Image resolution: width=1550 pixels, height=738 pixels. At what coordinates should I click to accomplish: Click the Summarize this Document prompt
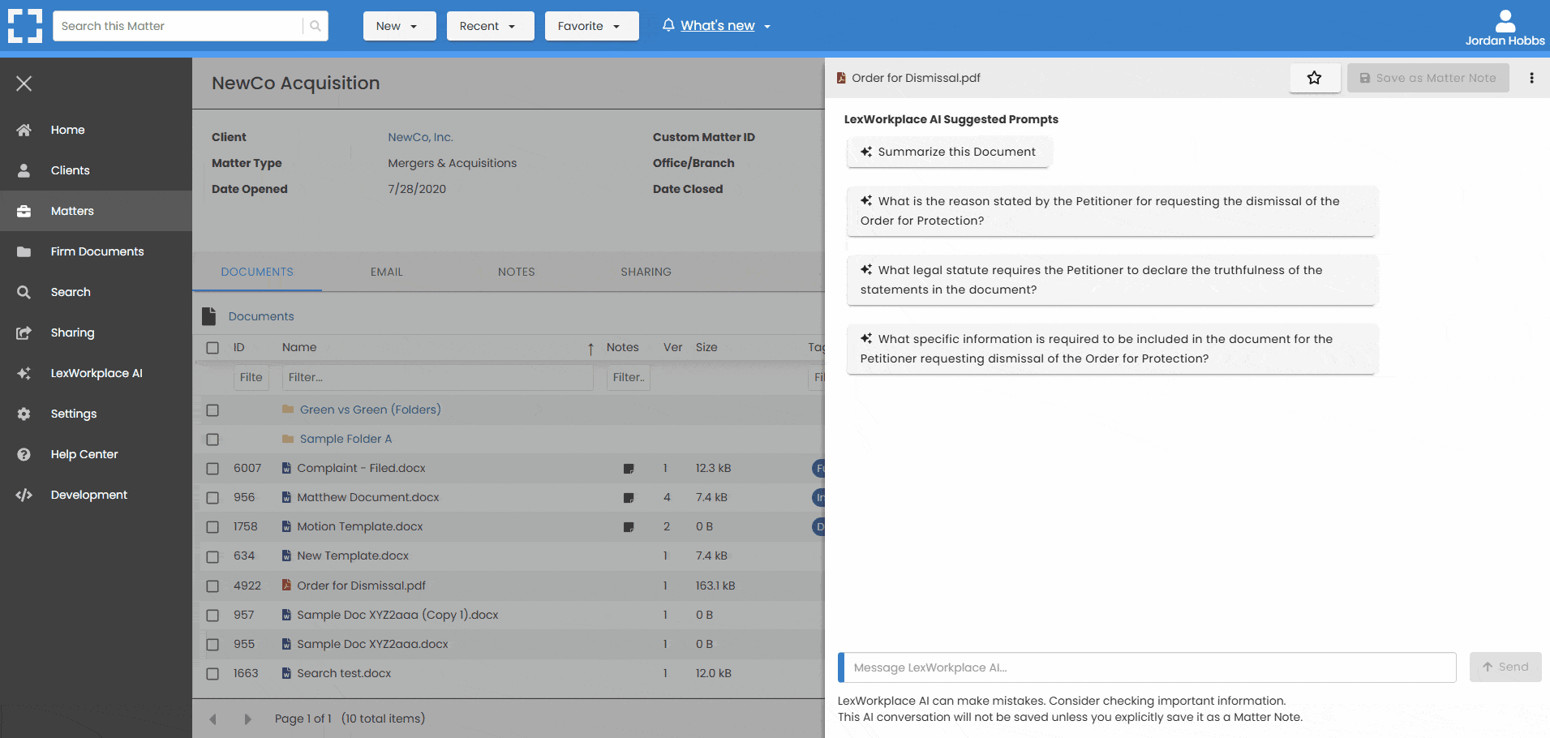point(948,152)
